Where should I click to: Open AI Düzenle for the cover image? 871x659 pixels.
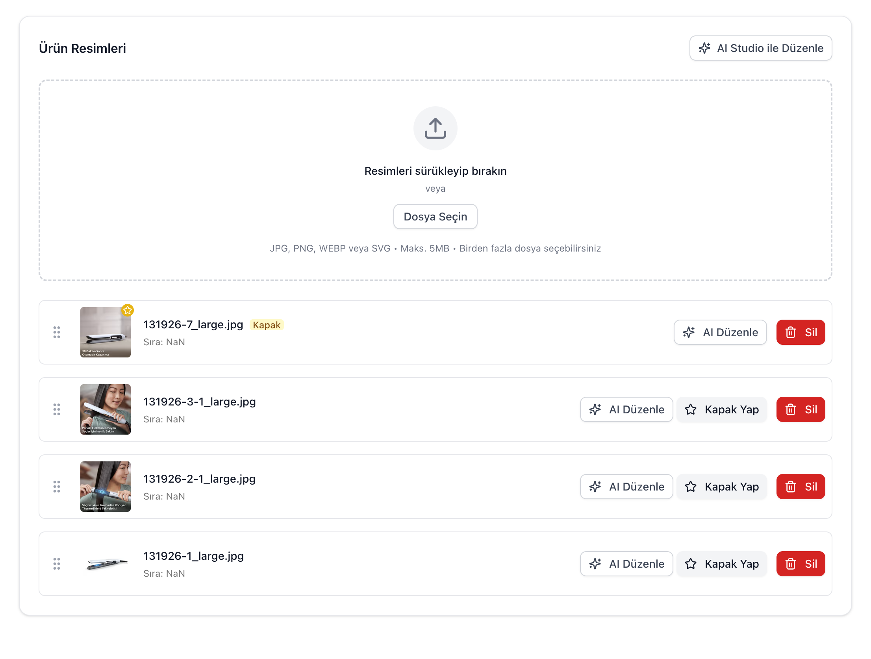(720, 332)
